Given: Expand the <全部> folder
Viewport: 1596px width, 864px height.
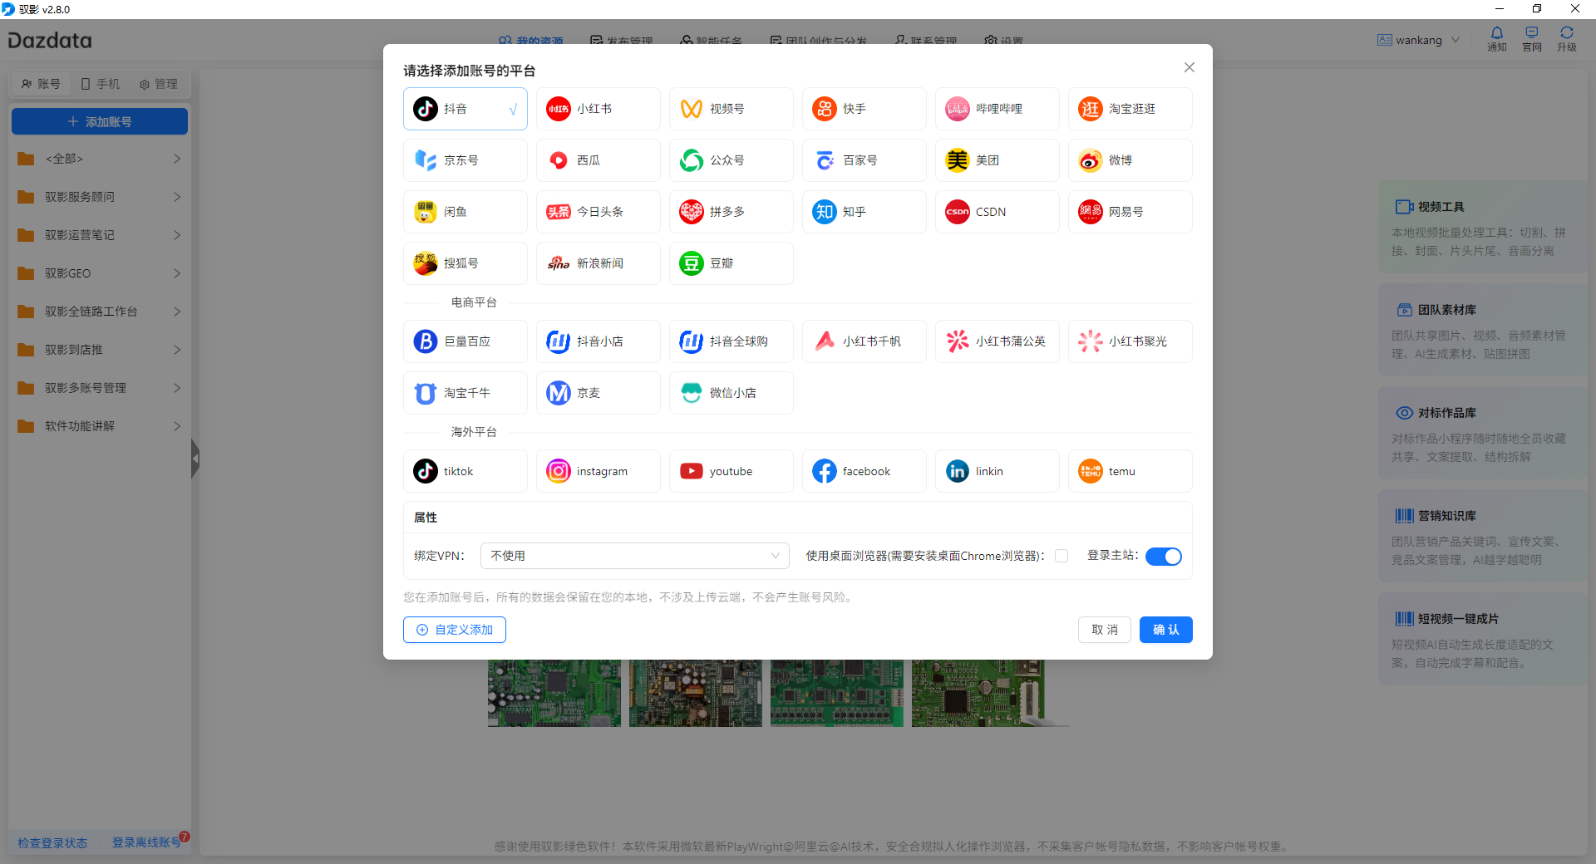Looking at the screenshot, I should click(100, 159).
